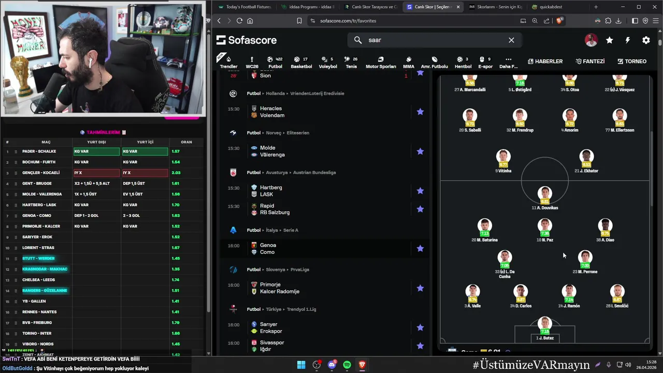This screenshot has width=663, height=373.
Task: Unfavorite the Sivasspor - Iğdır match
Action: click(x=420, y=346)
